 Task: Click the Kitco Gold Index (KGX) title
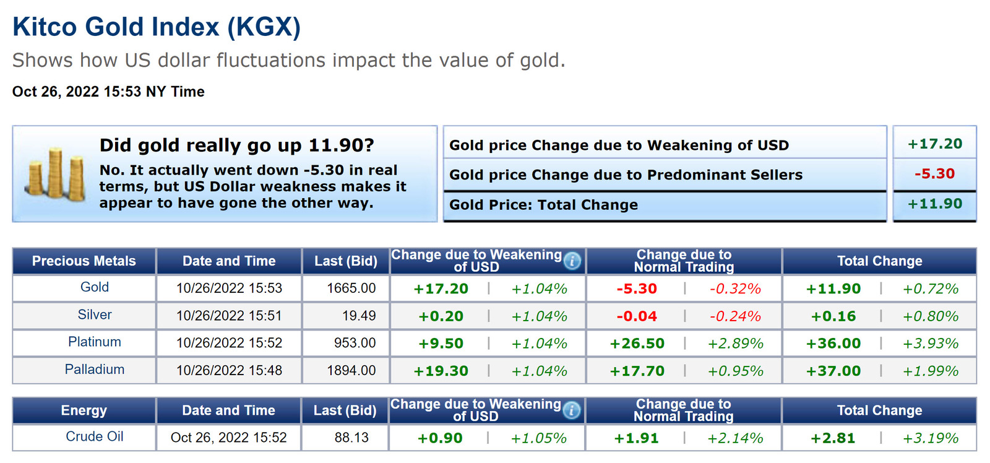pyautogui.click(x=157, y=27)
